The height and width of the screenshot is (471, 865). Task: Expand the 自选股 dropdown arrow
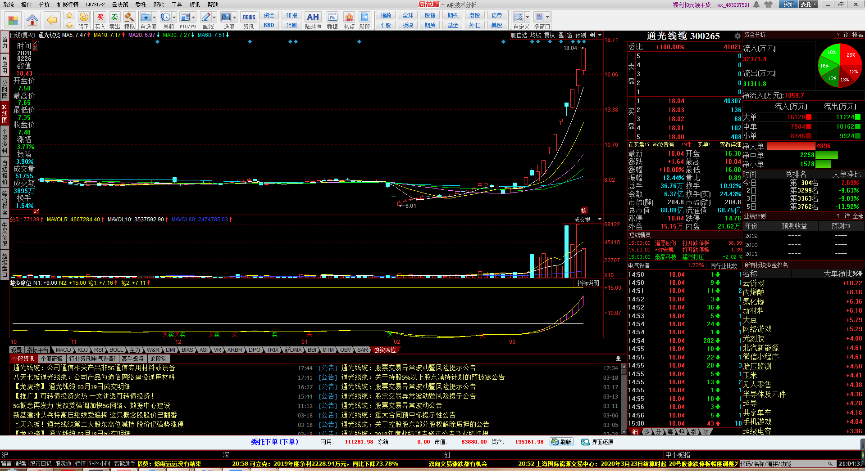(154, 18)
